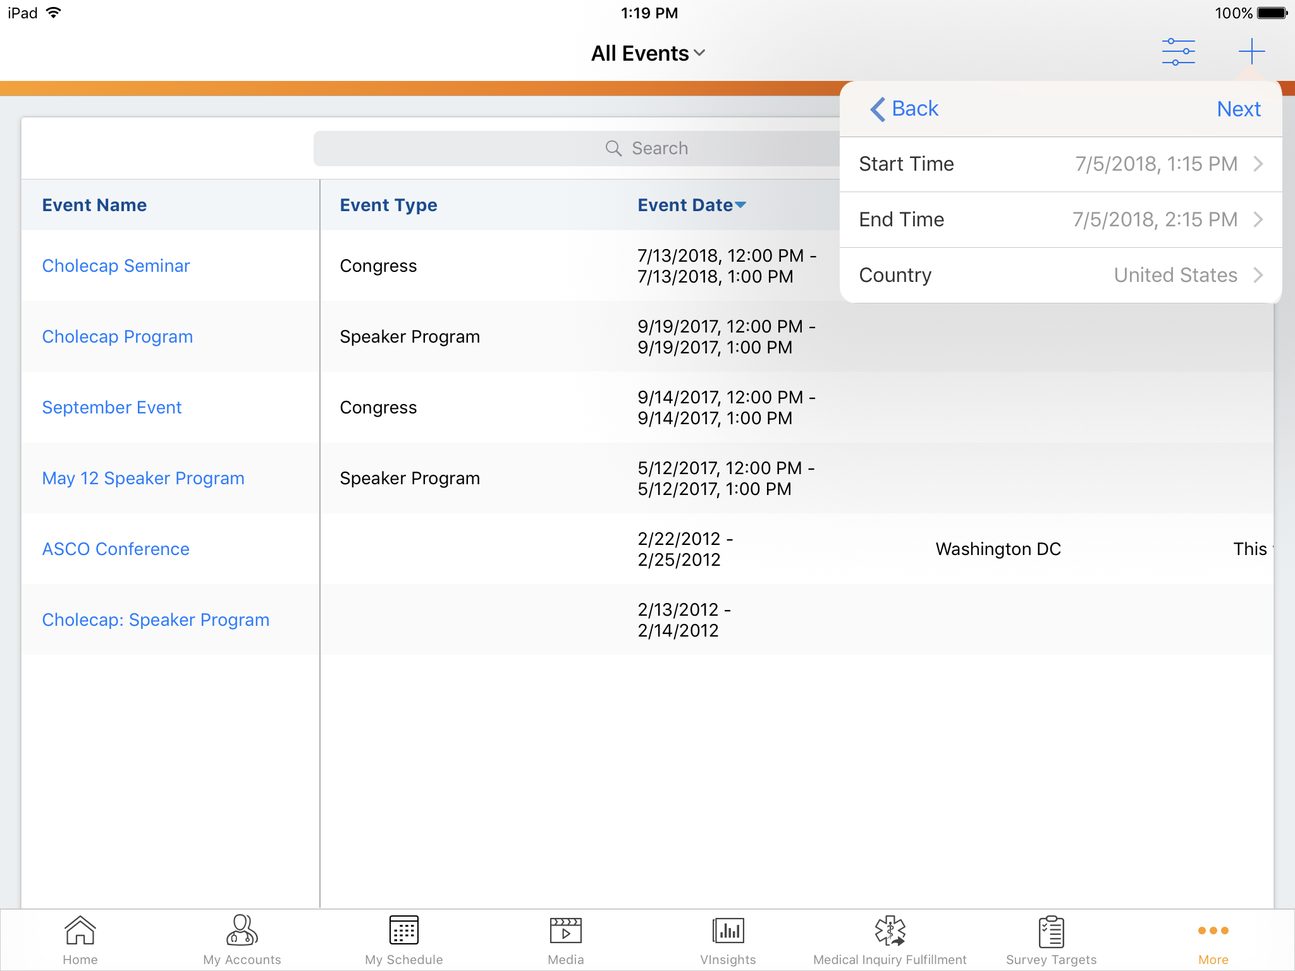
Task: Tap the More dots tab
Action: tap(1213, 939)
